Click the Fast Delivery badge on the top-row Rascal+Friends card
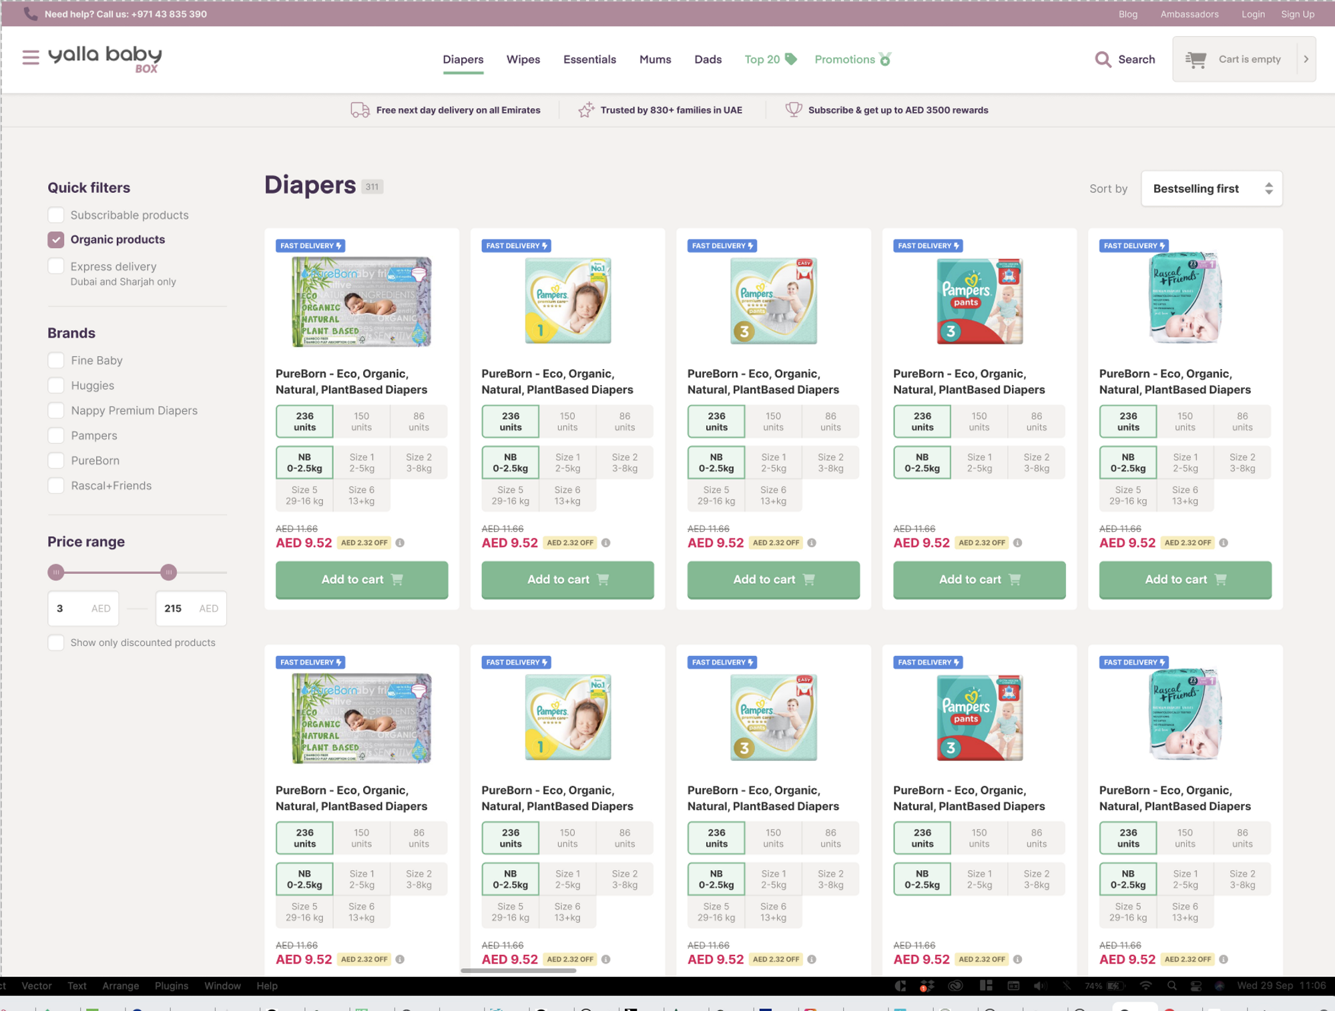 point(1133,246)
